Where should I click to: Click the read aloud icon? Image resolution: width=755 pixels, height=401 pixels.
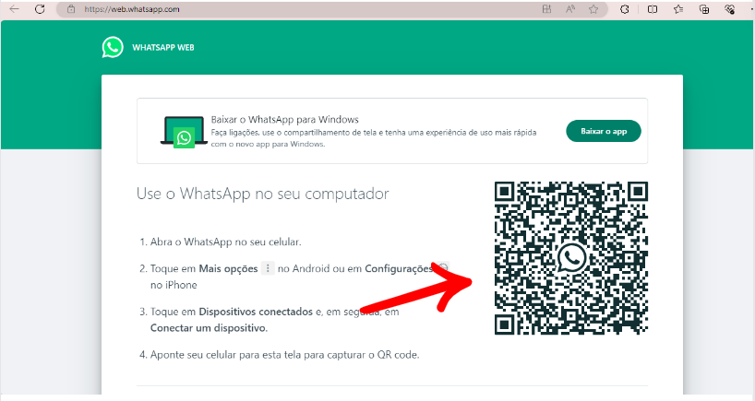click(570, 8)
